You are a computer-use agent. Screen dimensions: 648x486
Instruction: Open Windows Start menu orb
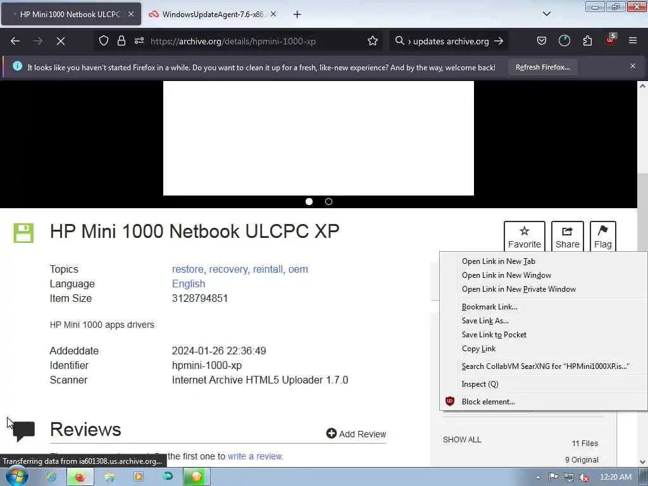coord(16,477)
